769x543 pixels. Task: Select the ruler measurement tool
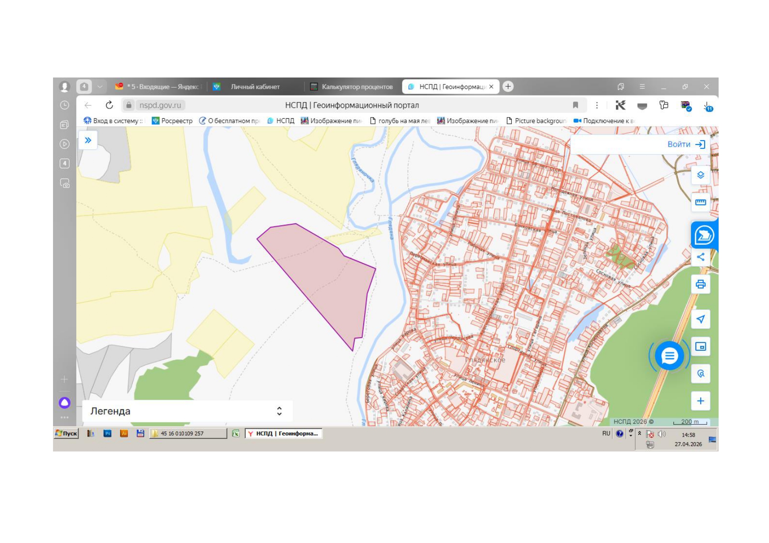700,202
